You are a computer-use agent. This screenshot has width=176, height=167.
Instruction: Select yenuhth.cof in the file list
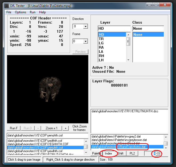pos(45,148)
